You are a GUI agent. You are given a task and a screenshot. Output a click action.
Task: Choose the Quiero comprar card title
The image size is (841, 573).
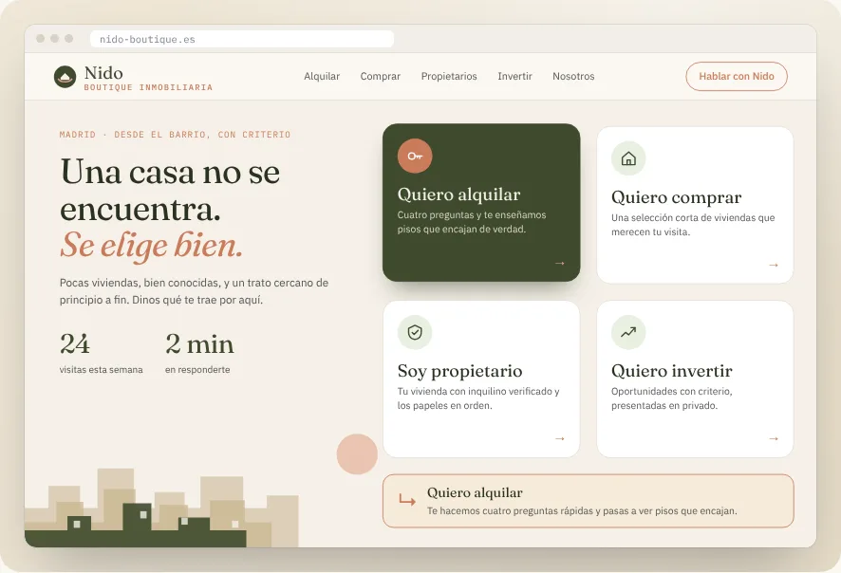point(677,197)
